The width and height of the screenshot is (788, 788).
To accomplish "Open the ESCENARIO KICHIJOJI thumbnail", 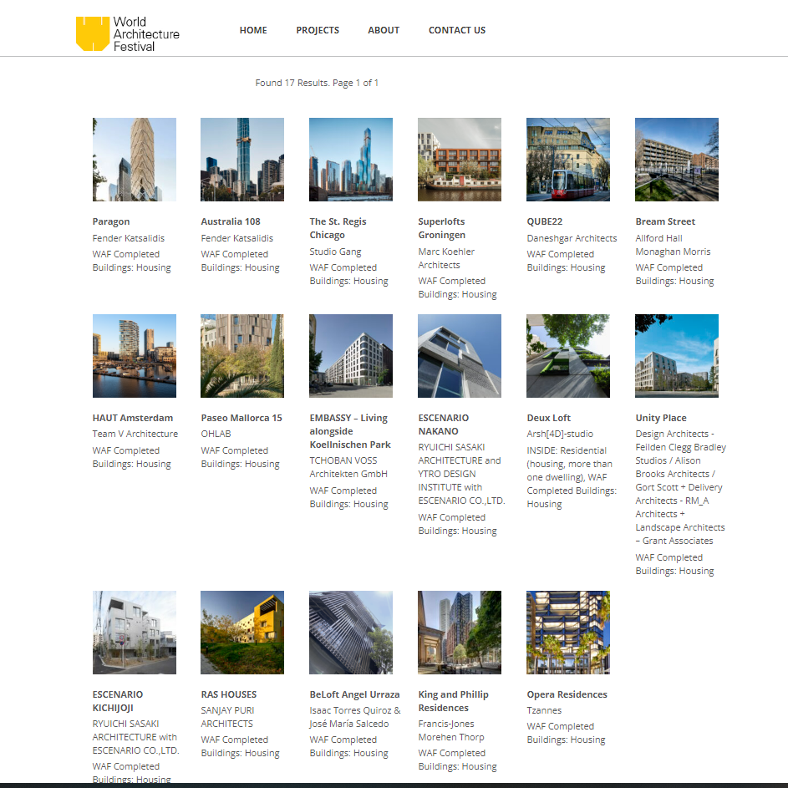I will (x=135, y=633).
